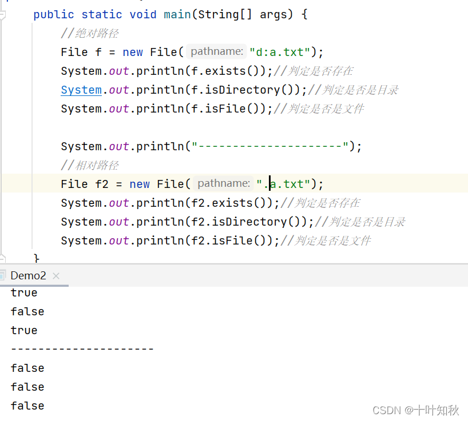This screenshot has height=421, width=468.
Task: Click the comment //绝对路径
Action: tap(90, 33)
